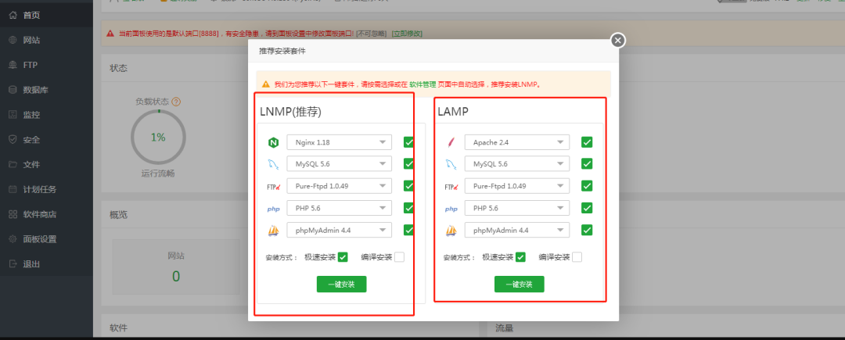The height and width of the screenshot is (340, 845).
Task: Uncheck phpMyAdmin 4.4 checkbox in LNMP
Action: 408,230
